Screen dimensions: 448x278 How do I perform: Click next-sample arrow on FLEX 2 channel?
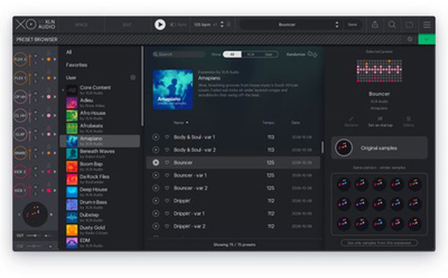point(55,59)
